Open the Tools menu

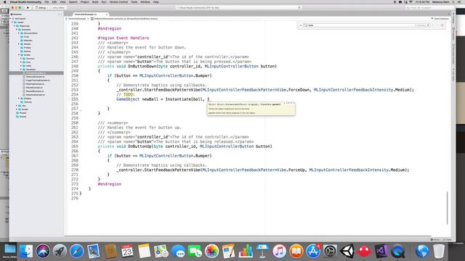[x=134, y=1]
